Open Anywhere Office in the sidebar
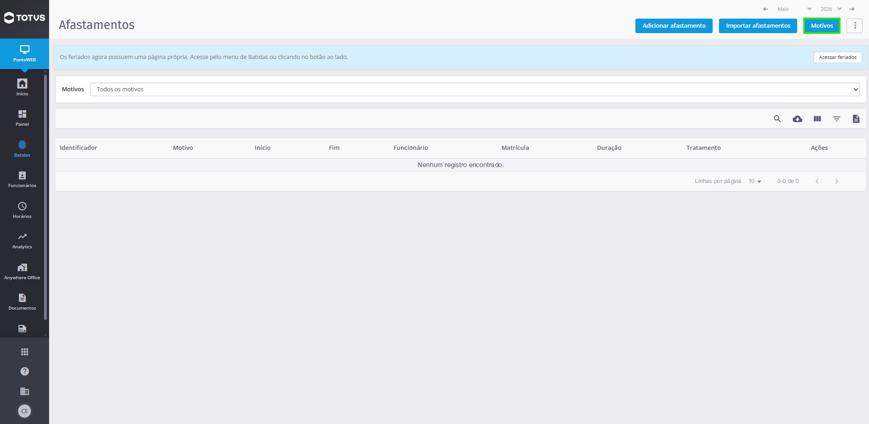The image size is (869, 424). 22,271
